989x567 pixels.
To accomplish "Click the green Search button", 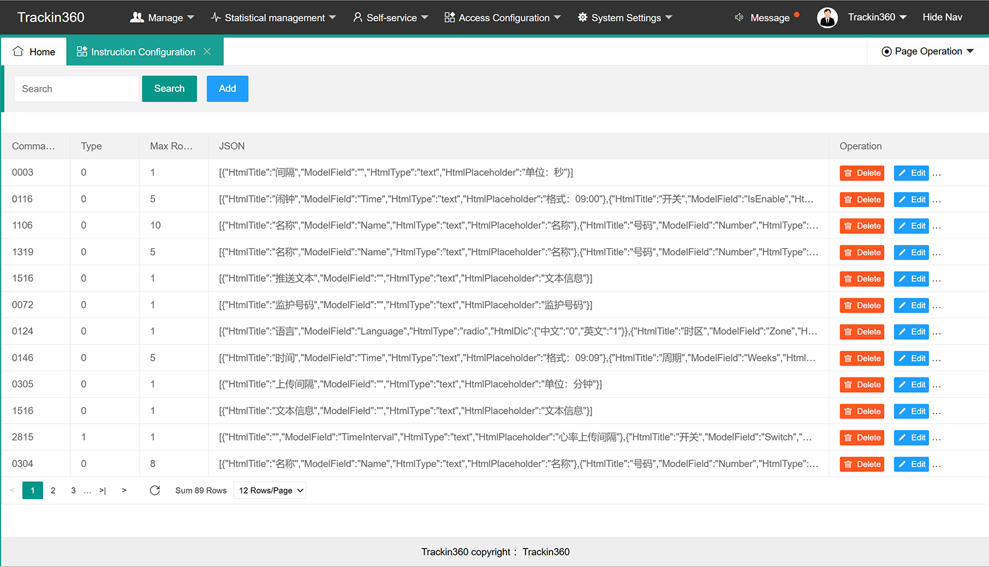I will (x=169, y=89).
